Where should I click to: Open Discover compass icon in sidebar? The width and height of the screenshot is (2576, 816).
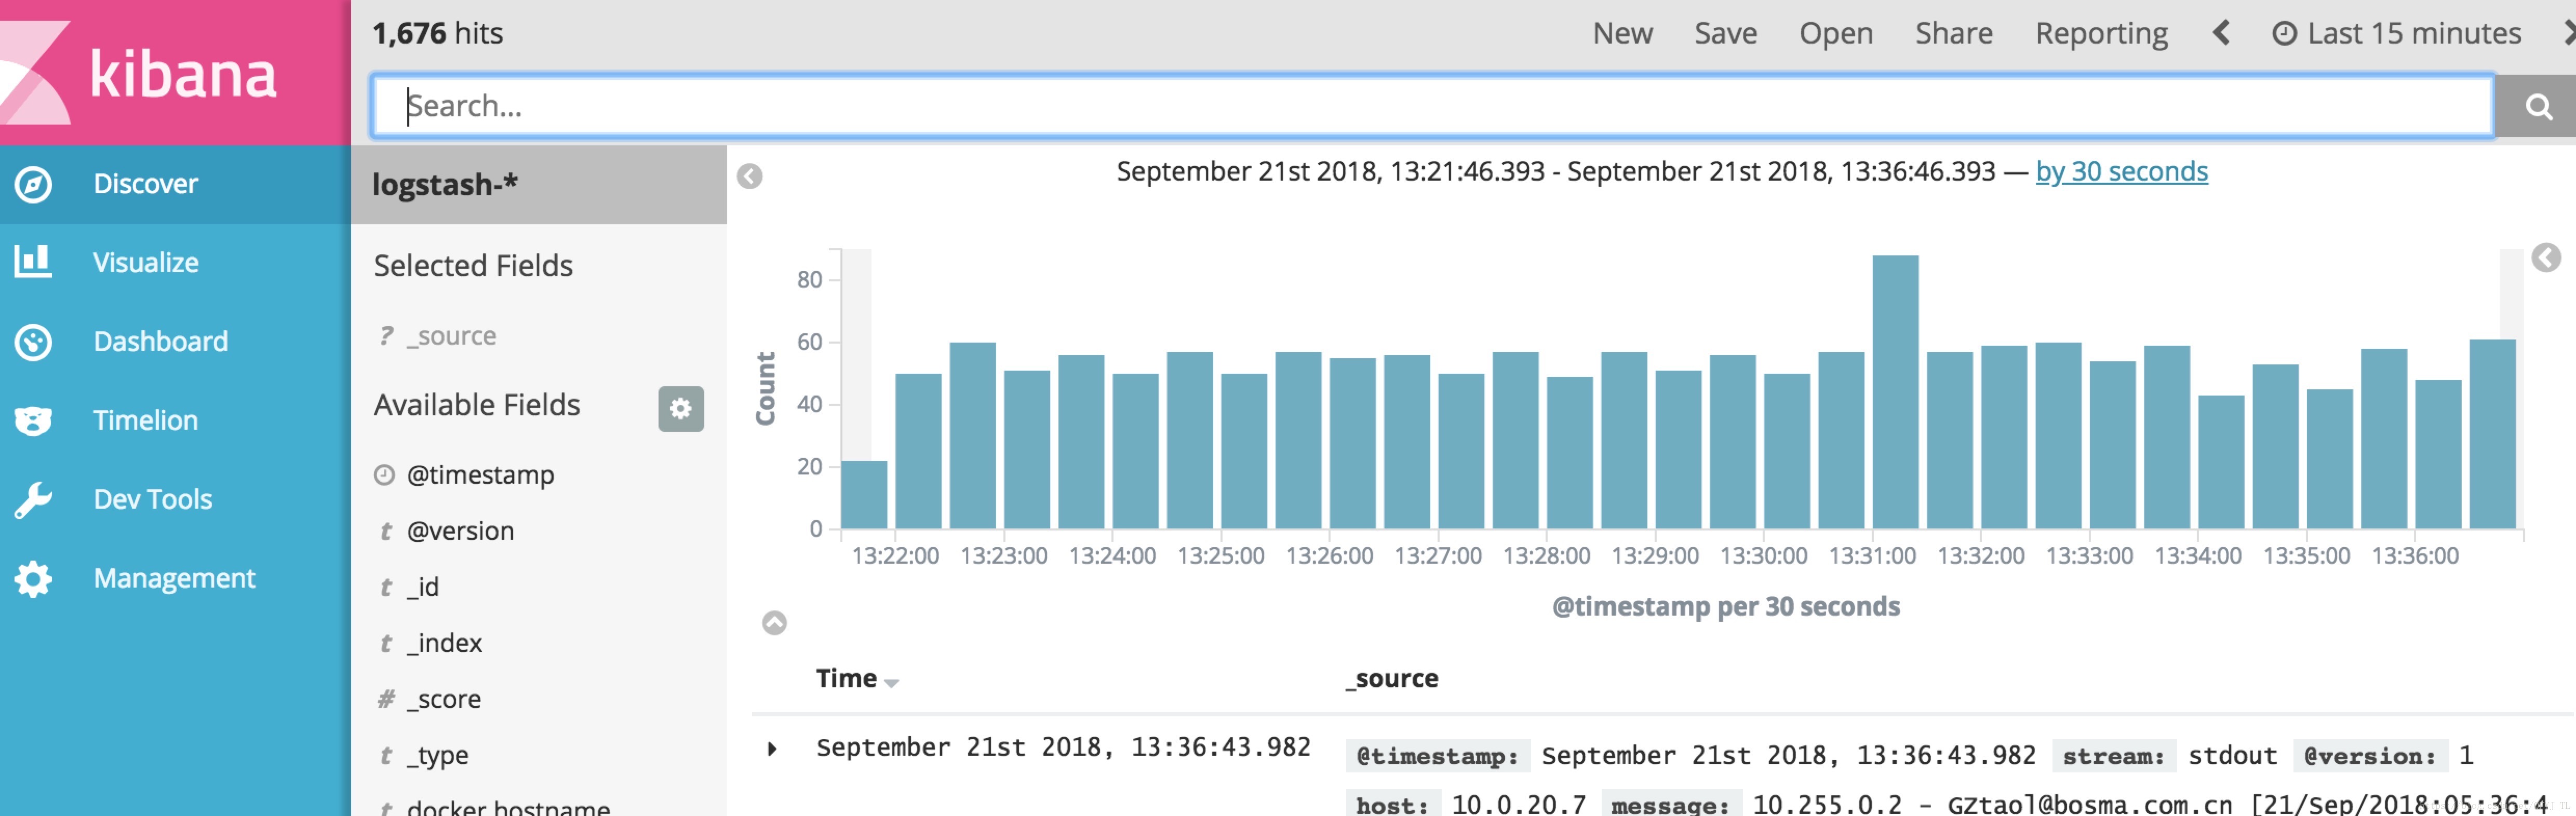coord(33,184)
